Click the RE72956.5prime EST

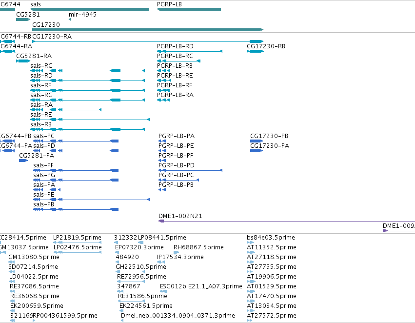tap(131, 282)
